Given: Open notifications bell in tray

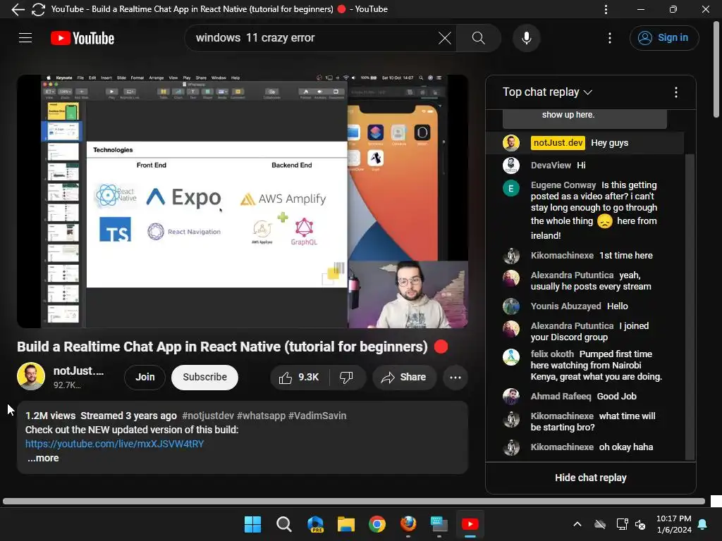Looking at the screenshot, I should pos(703,524).
